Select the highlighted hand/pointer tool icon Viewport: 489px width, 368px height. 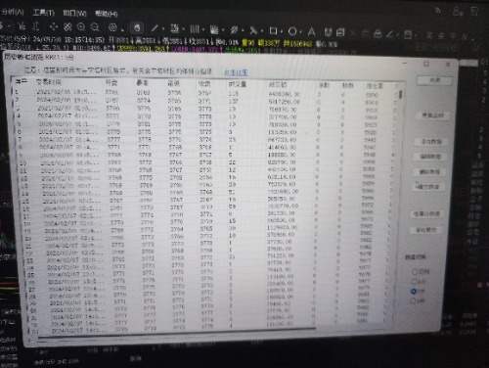tap(137, 28)
